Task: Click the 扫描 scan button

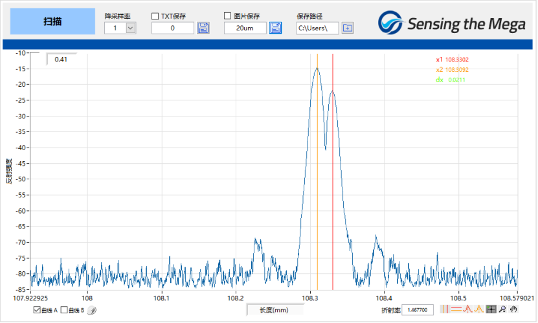Action: tap(53, 21)
